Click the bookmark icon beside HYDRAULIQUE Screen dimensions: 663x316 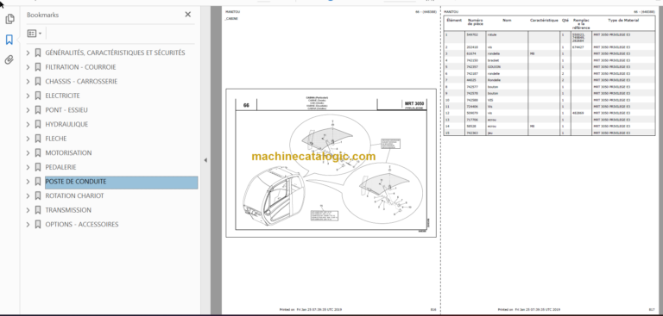point(38,125)
